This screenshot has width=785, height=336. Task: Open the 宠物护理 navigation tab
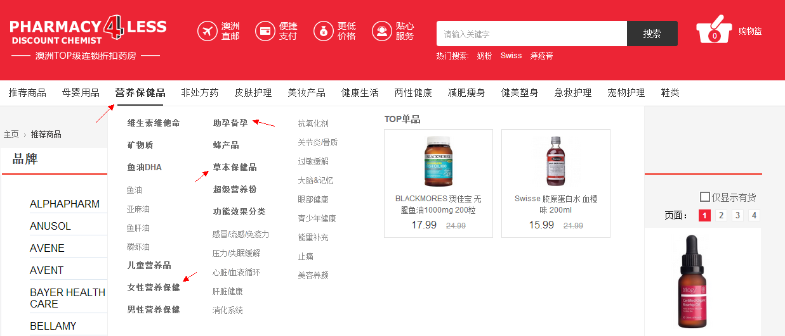pyautogui.click(x=626, y=93)
